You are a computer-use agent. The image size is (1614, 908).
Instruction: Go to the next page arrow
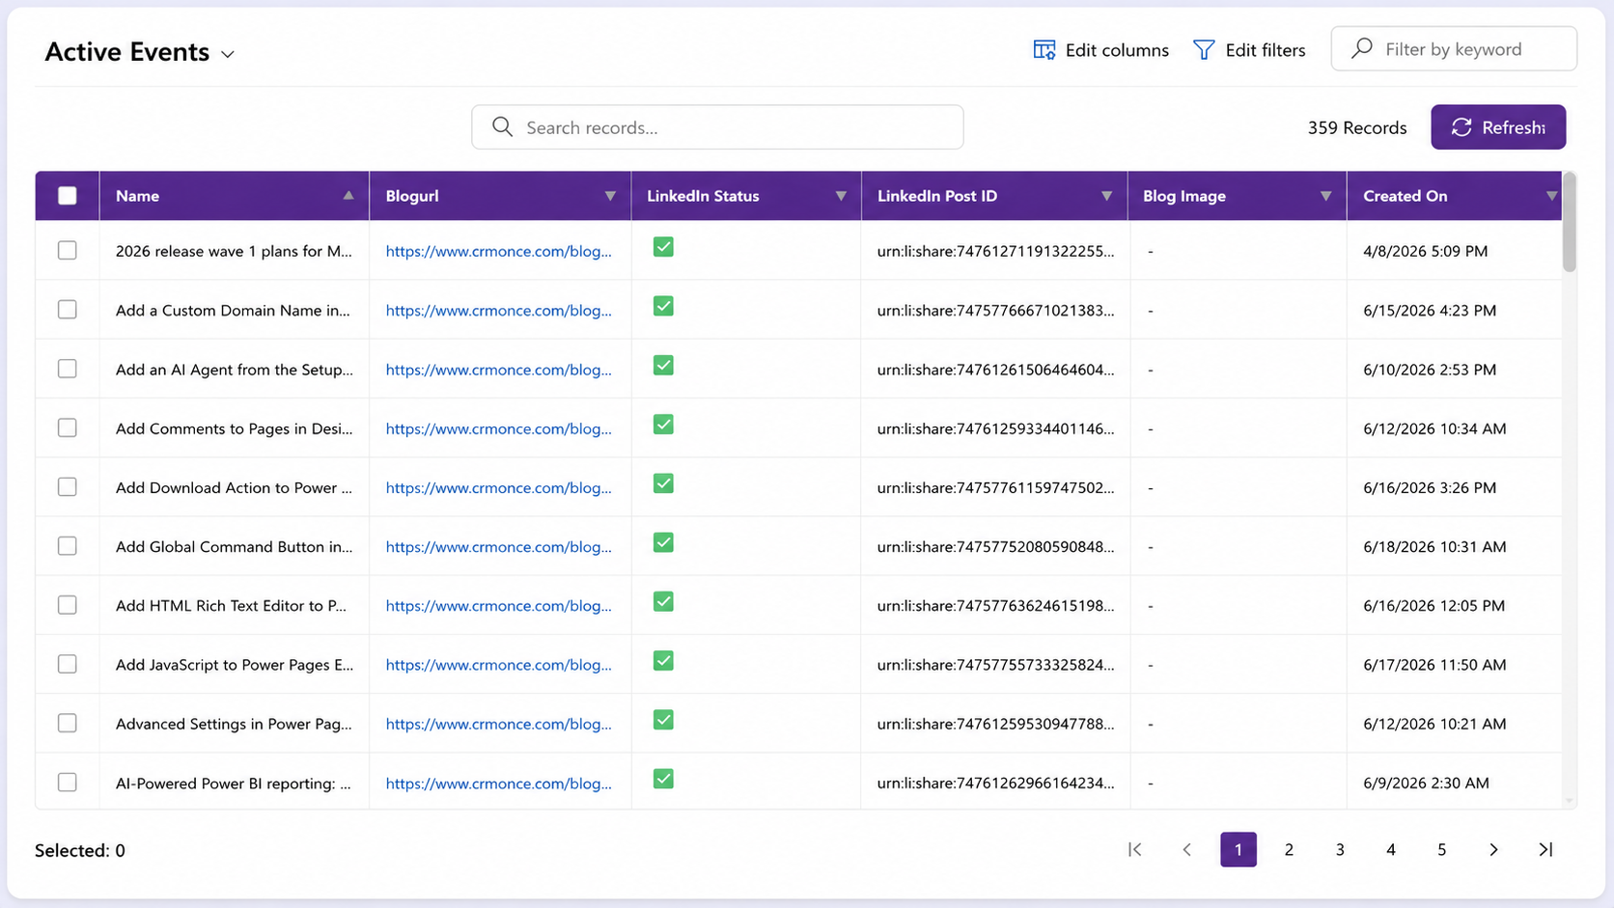coord(1493,849)
